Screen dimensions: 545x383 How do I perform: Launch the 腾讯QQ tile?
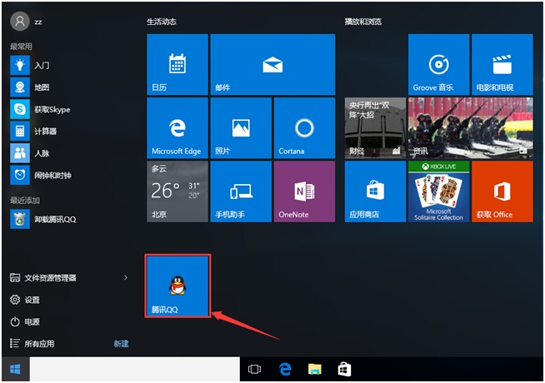pyautogui.click(x=177, y=286)
